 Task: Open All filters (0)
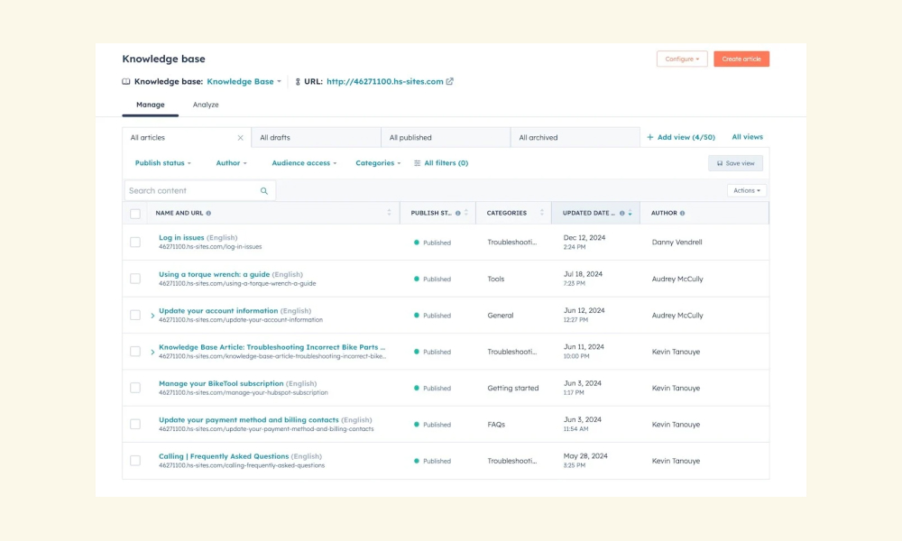coord(441,163)
